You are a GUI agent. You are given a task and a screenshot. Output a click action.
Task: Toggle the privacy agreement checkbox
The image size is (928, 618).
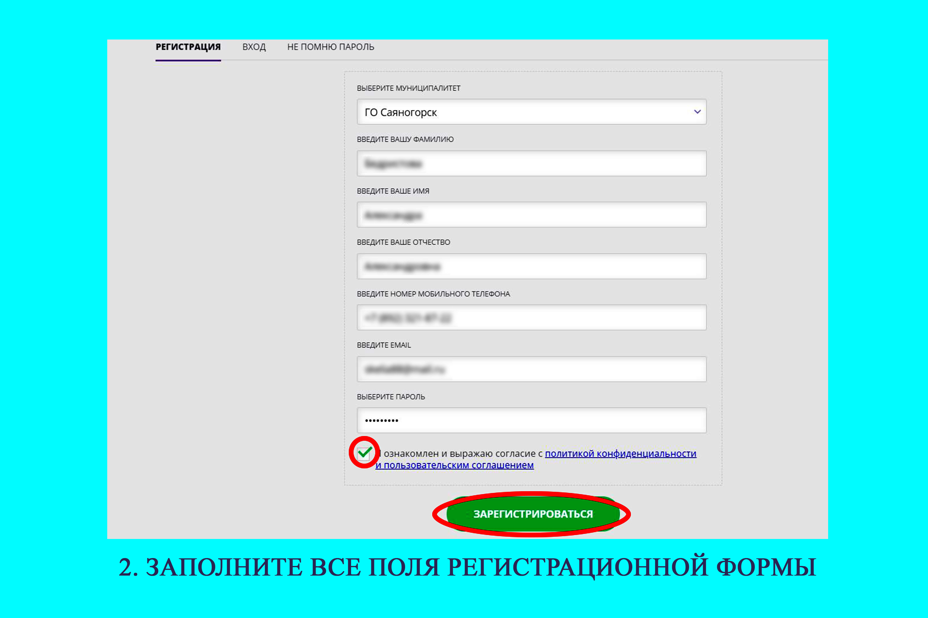[x=363, y=453]
